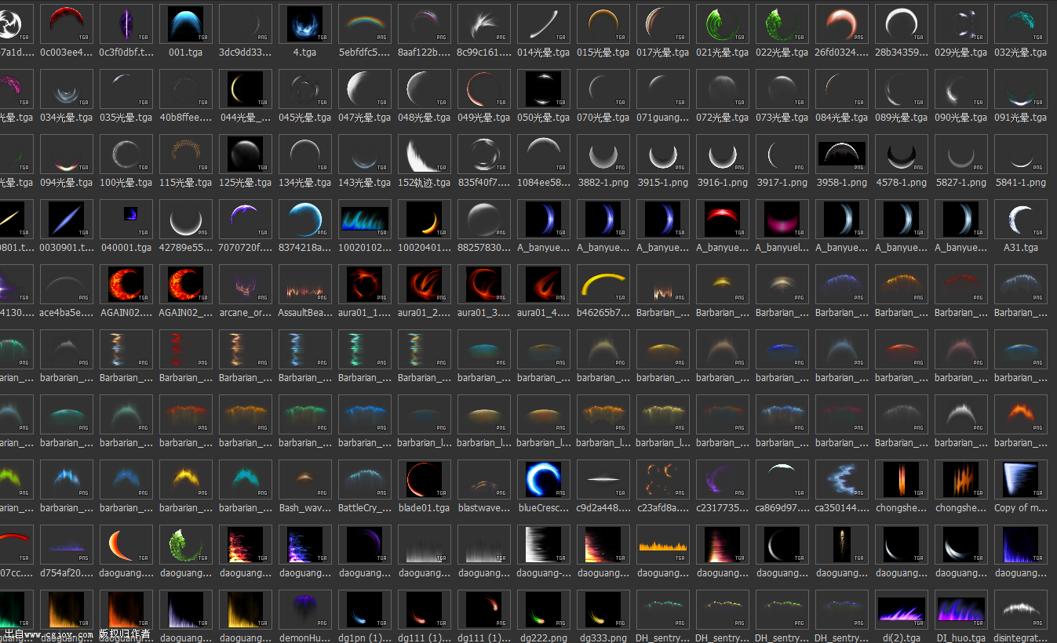This screenshot has height=643, width=1057.
Task: Click the file name '091光晕.tga'
Action: 1021,118
